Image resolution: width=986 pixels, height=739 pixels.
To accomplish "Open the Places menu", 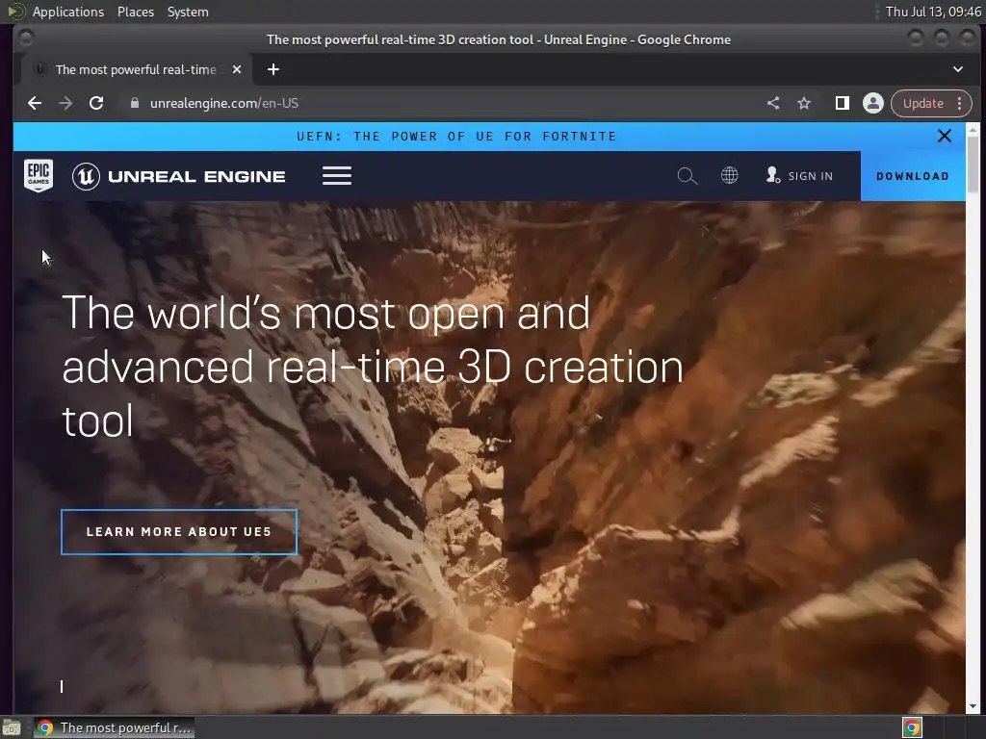I will [x=135, y=12].
